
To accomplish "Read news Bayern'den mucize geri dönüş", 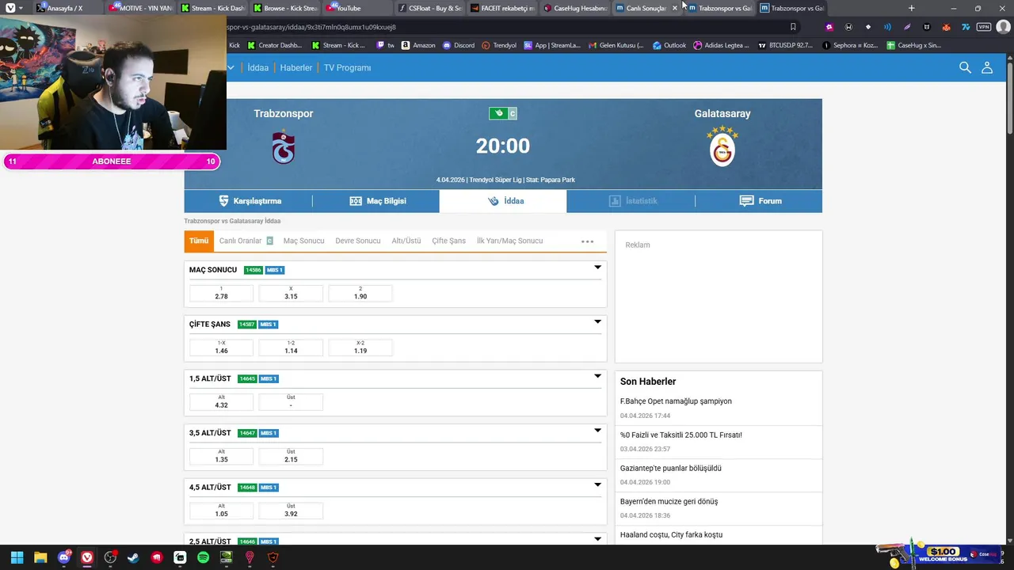I will (x=669, y=501).
